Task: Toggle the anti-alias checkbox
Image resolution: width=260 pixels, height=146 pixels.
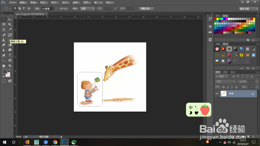Action: (x=57, y=9)
